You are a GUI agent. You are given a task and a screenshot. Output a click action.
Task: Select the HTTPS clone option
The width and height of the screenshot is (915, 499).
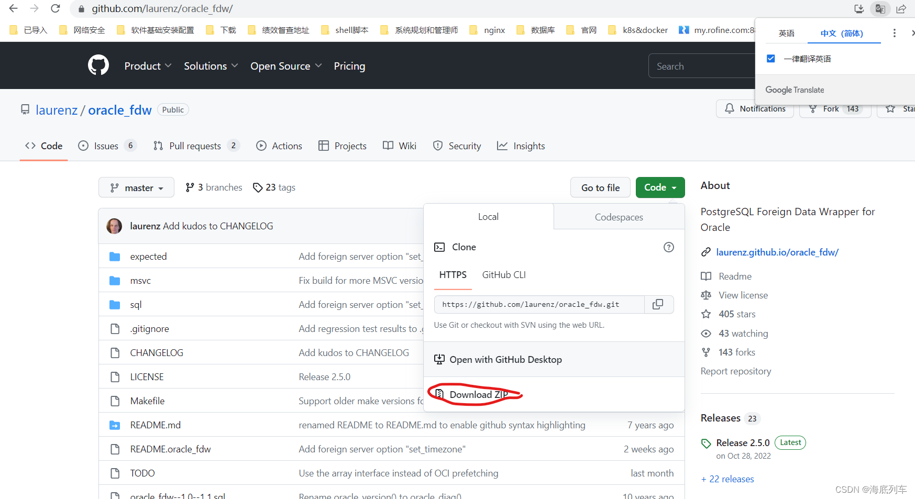453,275
